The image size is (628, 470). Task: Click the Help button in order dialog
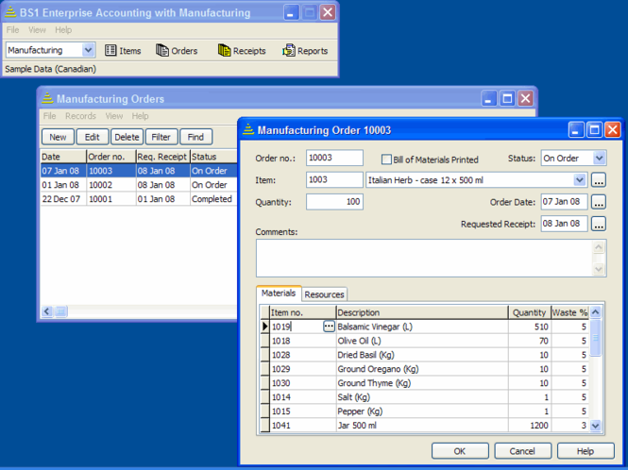point(586,451)
